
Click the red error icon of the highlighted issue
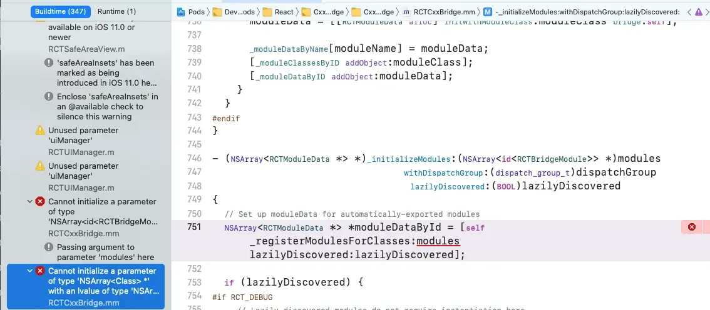[x=40, y=271]
